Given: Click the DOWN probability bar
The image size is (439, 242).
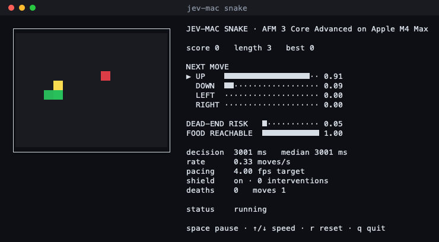Looking at the screenshot, I should coord(271,85).
